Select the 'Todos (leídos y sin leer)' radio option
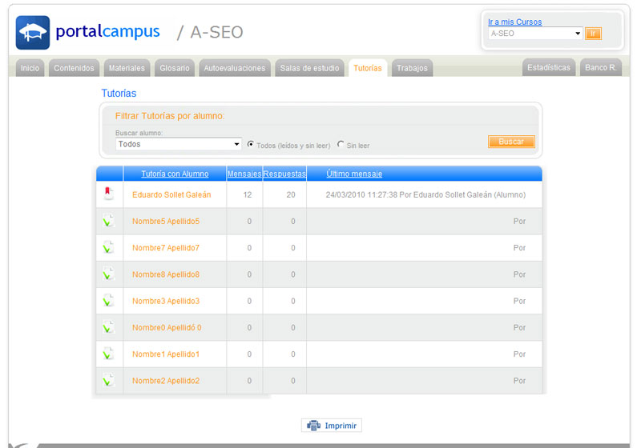The height and width of the screenshot is (448, 641). click(251, 145)
